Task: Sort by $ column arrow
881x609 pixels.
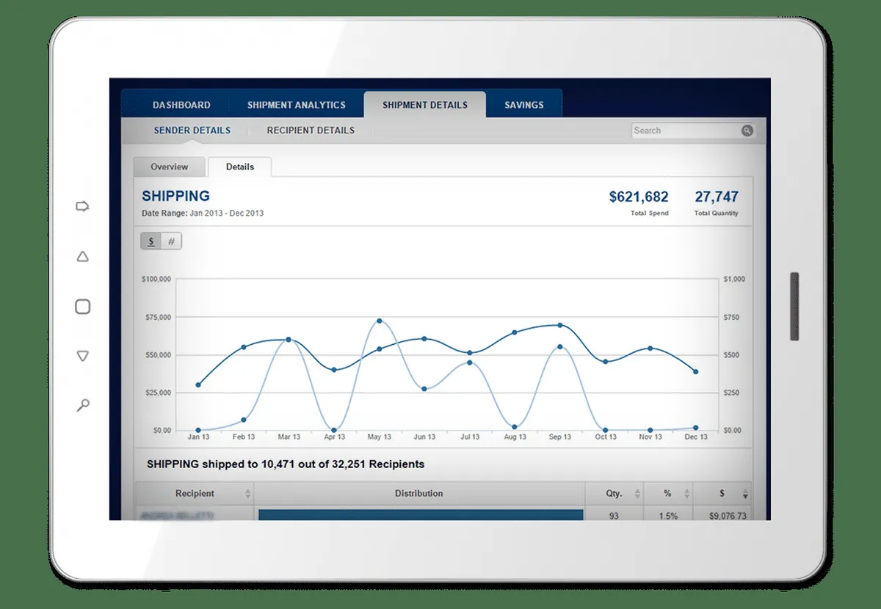Action: 746,494
